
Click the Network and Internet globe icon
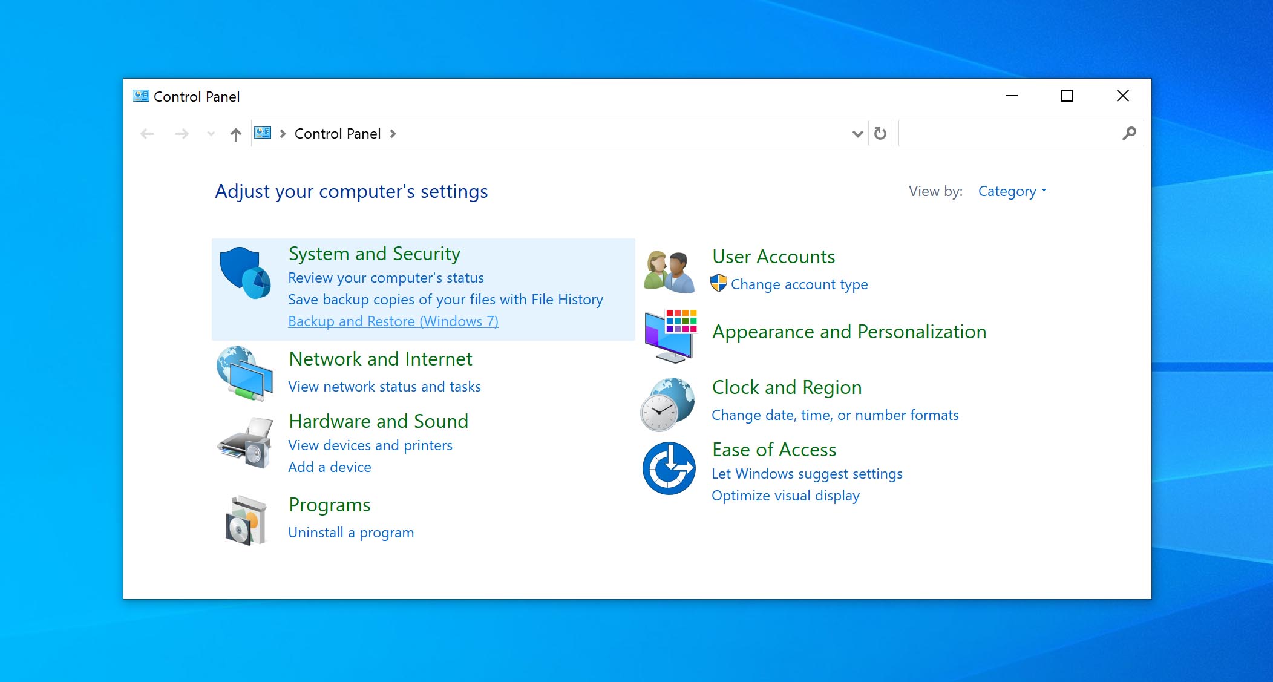pos(245,373)
